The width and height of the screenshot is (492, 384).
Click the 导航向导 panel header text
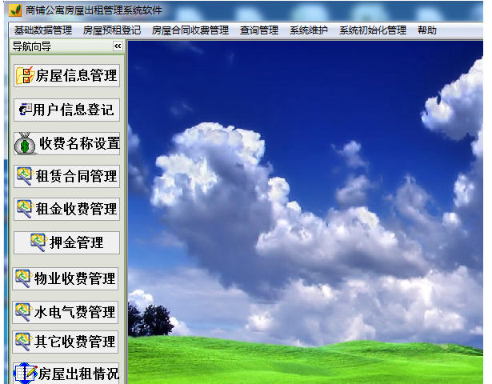click(x=31, y=46)
